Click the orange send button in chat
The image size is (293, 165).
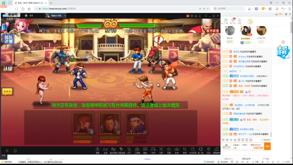267,146
